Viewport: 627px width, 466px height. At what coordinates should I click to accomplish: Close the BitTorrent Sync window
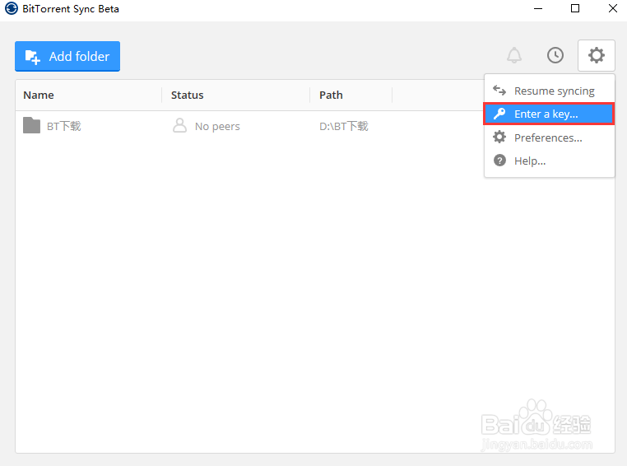pos(613,8)
